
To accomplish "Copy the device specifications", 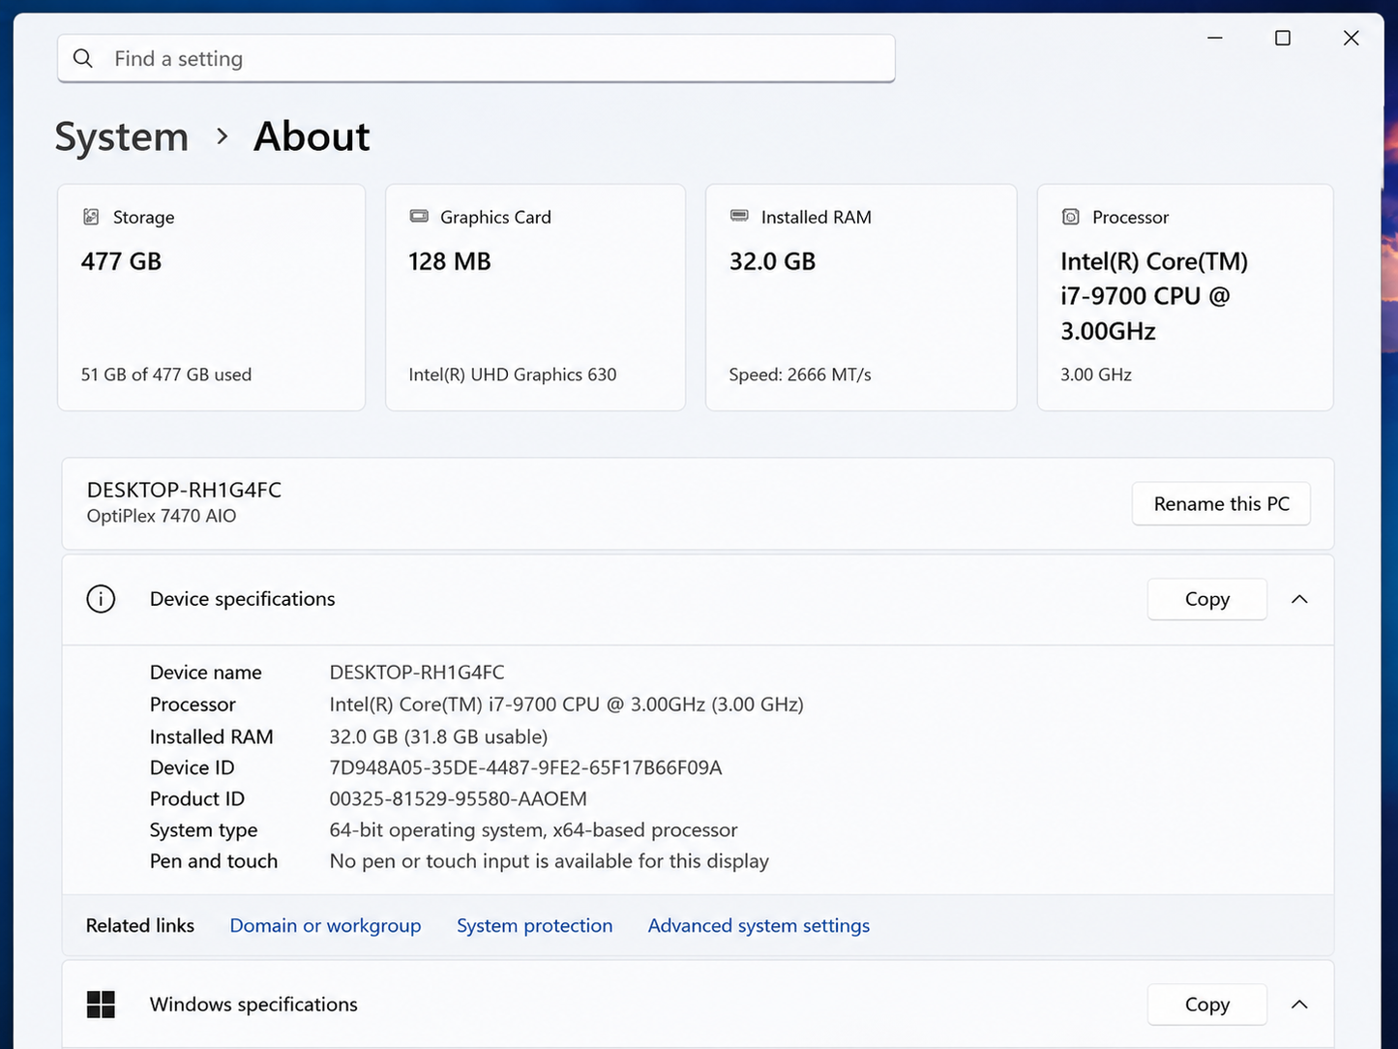I will click(x=1207, y=599).
